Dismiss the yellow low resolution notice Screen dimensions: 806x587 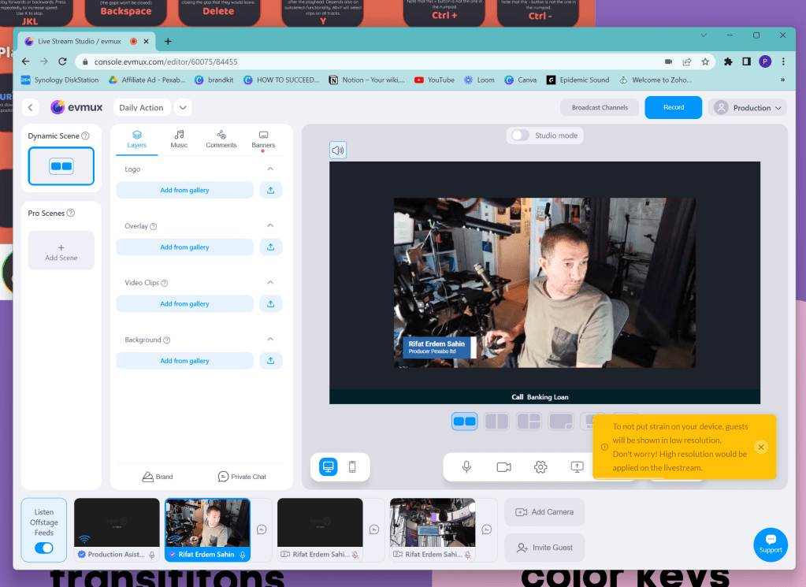coord(761,447)
